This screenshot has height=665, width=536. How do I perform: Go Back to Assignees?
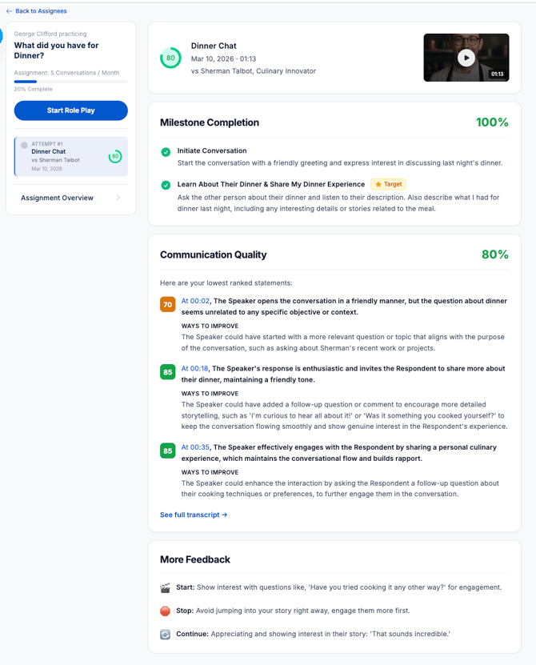tap(41, 11)
